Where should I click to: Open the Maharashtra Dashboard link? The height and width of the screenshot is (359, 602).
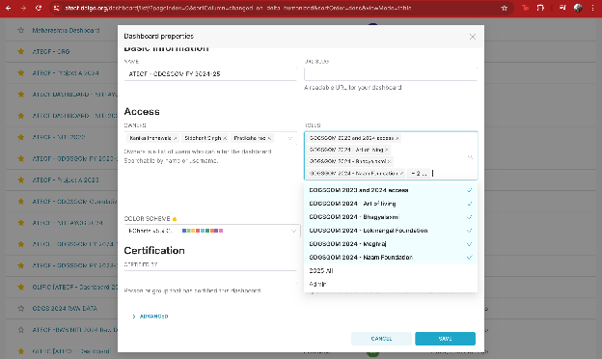66,30
